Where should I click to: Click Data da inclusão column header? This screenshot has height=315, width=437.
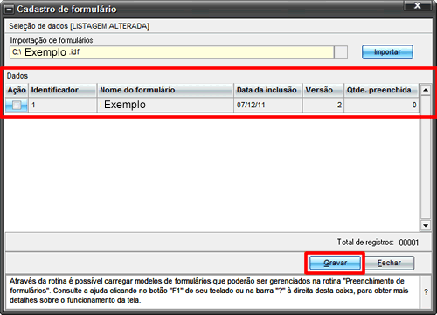click(268, 90)
